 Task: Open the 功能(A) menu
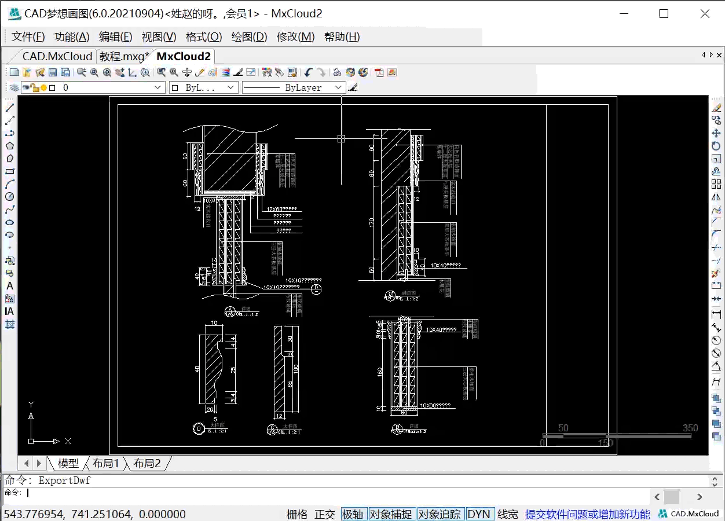[x=72, y=36]
